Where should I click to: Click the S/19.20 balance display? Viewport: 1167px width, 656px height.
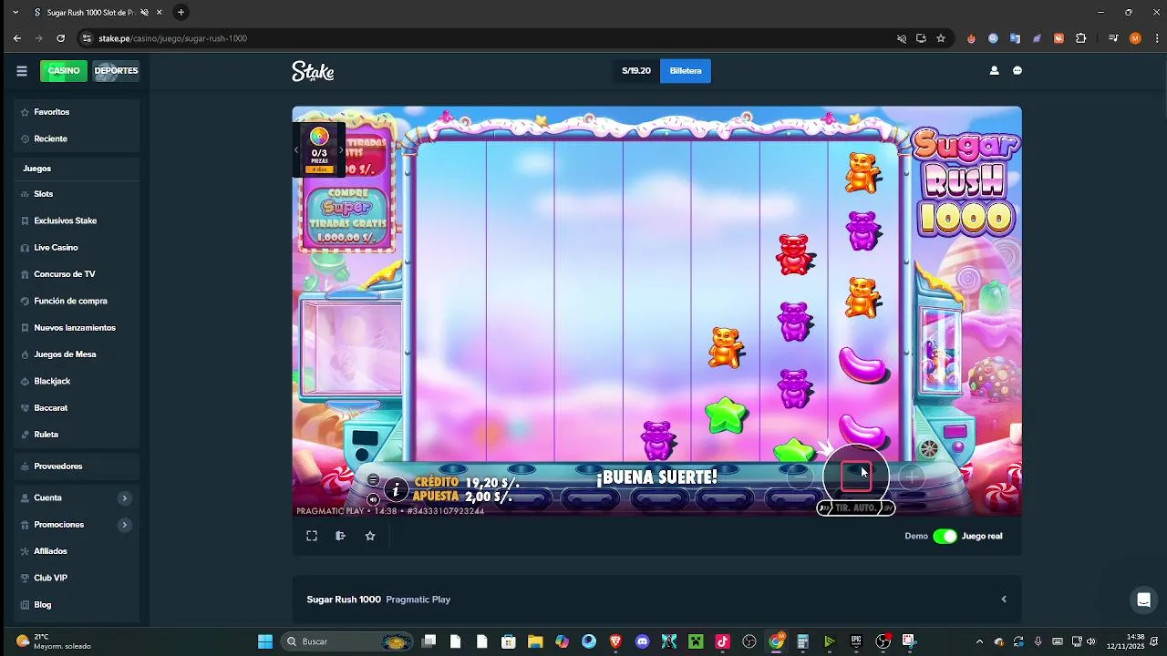(636, 71)
